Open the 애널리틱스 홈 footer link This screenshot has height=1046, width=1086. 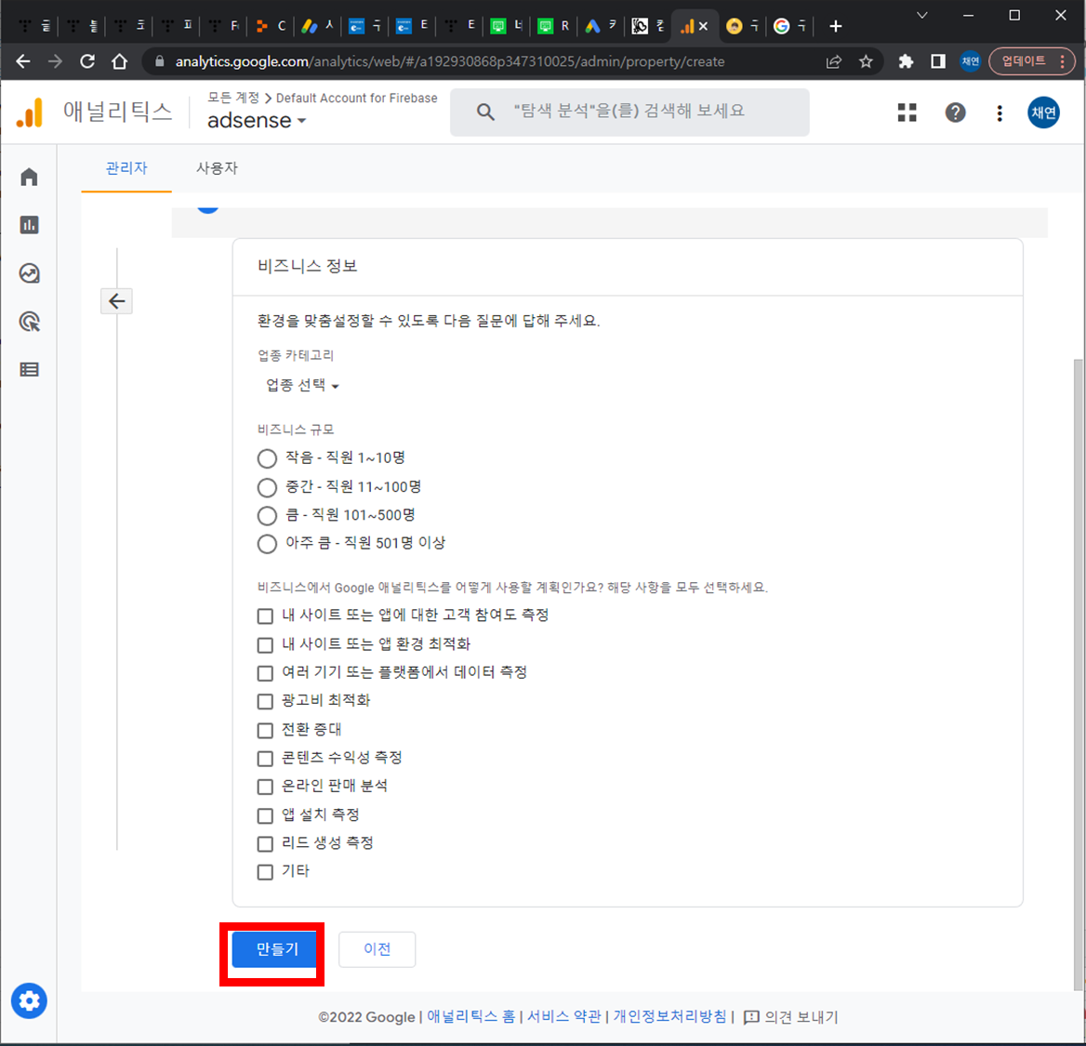pos(470,1017)
